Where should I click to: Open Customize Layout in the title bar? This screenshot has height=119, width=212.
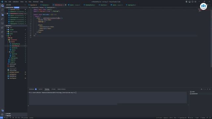[x=195, y=2]
